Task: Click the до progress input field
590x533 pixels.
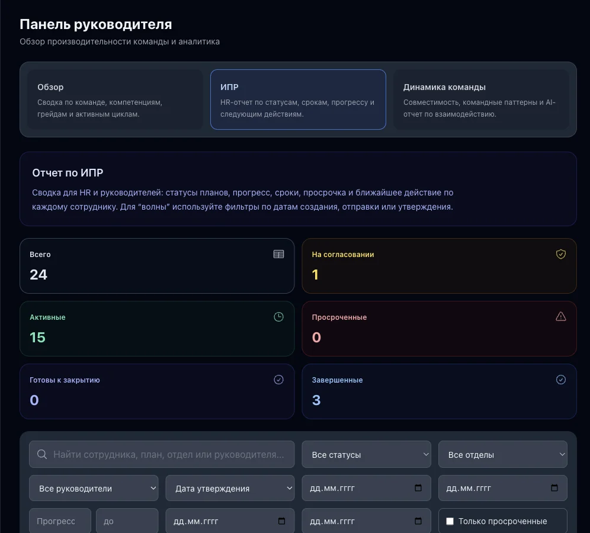Action: (127, 521)
